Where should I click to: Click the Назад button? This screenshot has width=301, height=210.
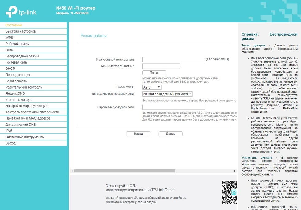pos(139,133)
